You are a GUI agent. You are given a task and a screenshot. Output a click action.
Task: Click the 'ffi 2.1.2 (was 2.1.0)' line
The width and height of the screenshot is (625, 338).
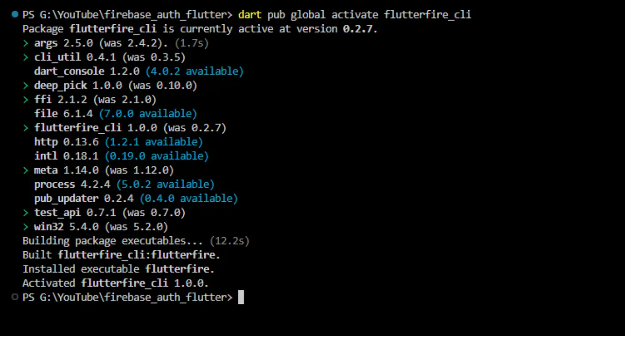[x=95, y=100]
